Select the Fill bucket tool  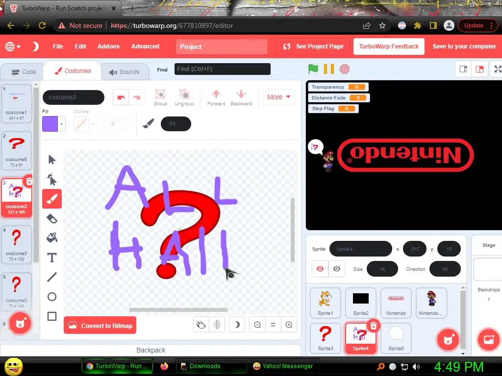(x=52, y=238)
